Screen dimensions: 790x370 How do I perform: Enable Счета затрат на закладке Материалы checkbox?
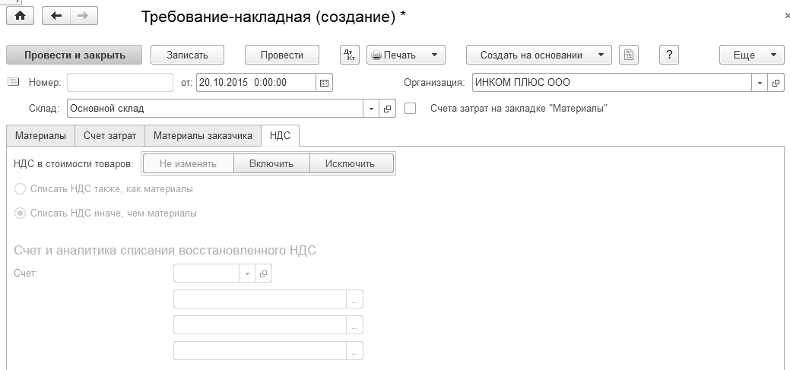pos(411,109)
